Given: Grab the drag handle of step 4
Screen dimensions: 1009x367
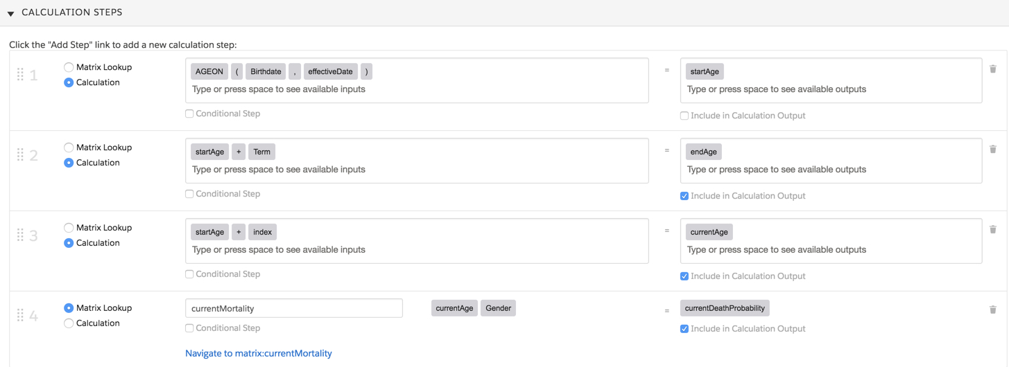Looking at the screenshot, I should click(x=20, y=315).
